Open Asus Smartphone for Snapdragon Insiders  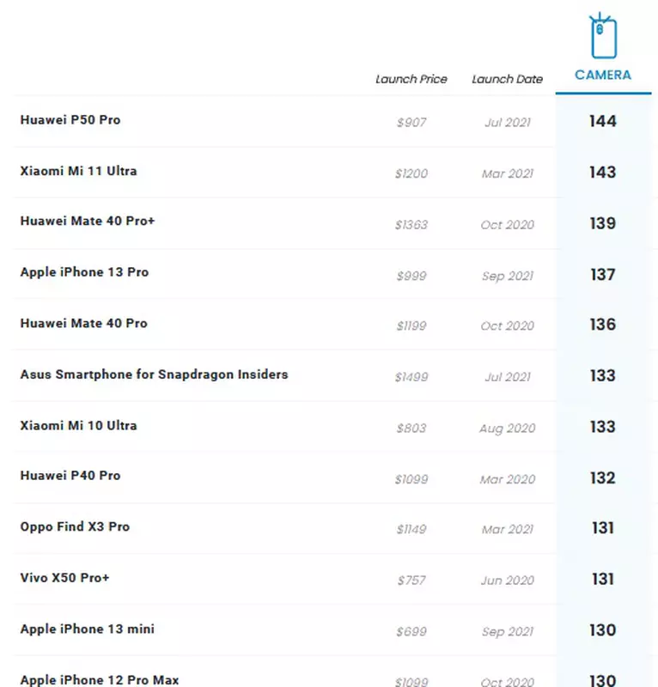click(x=154, y=374)
